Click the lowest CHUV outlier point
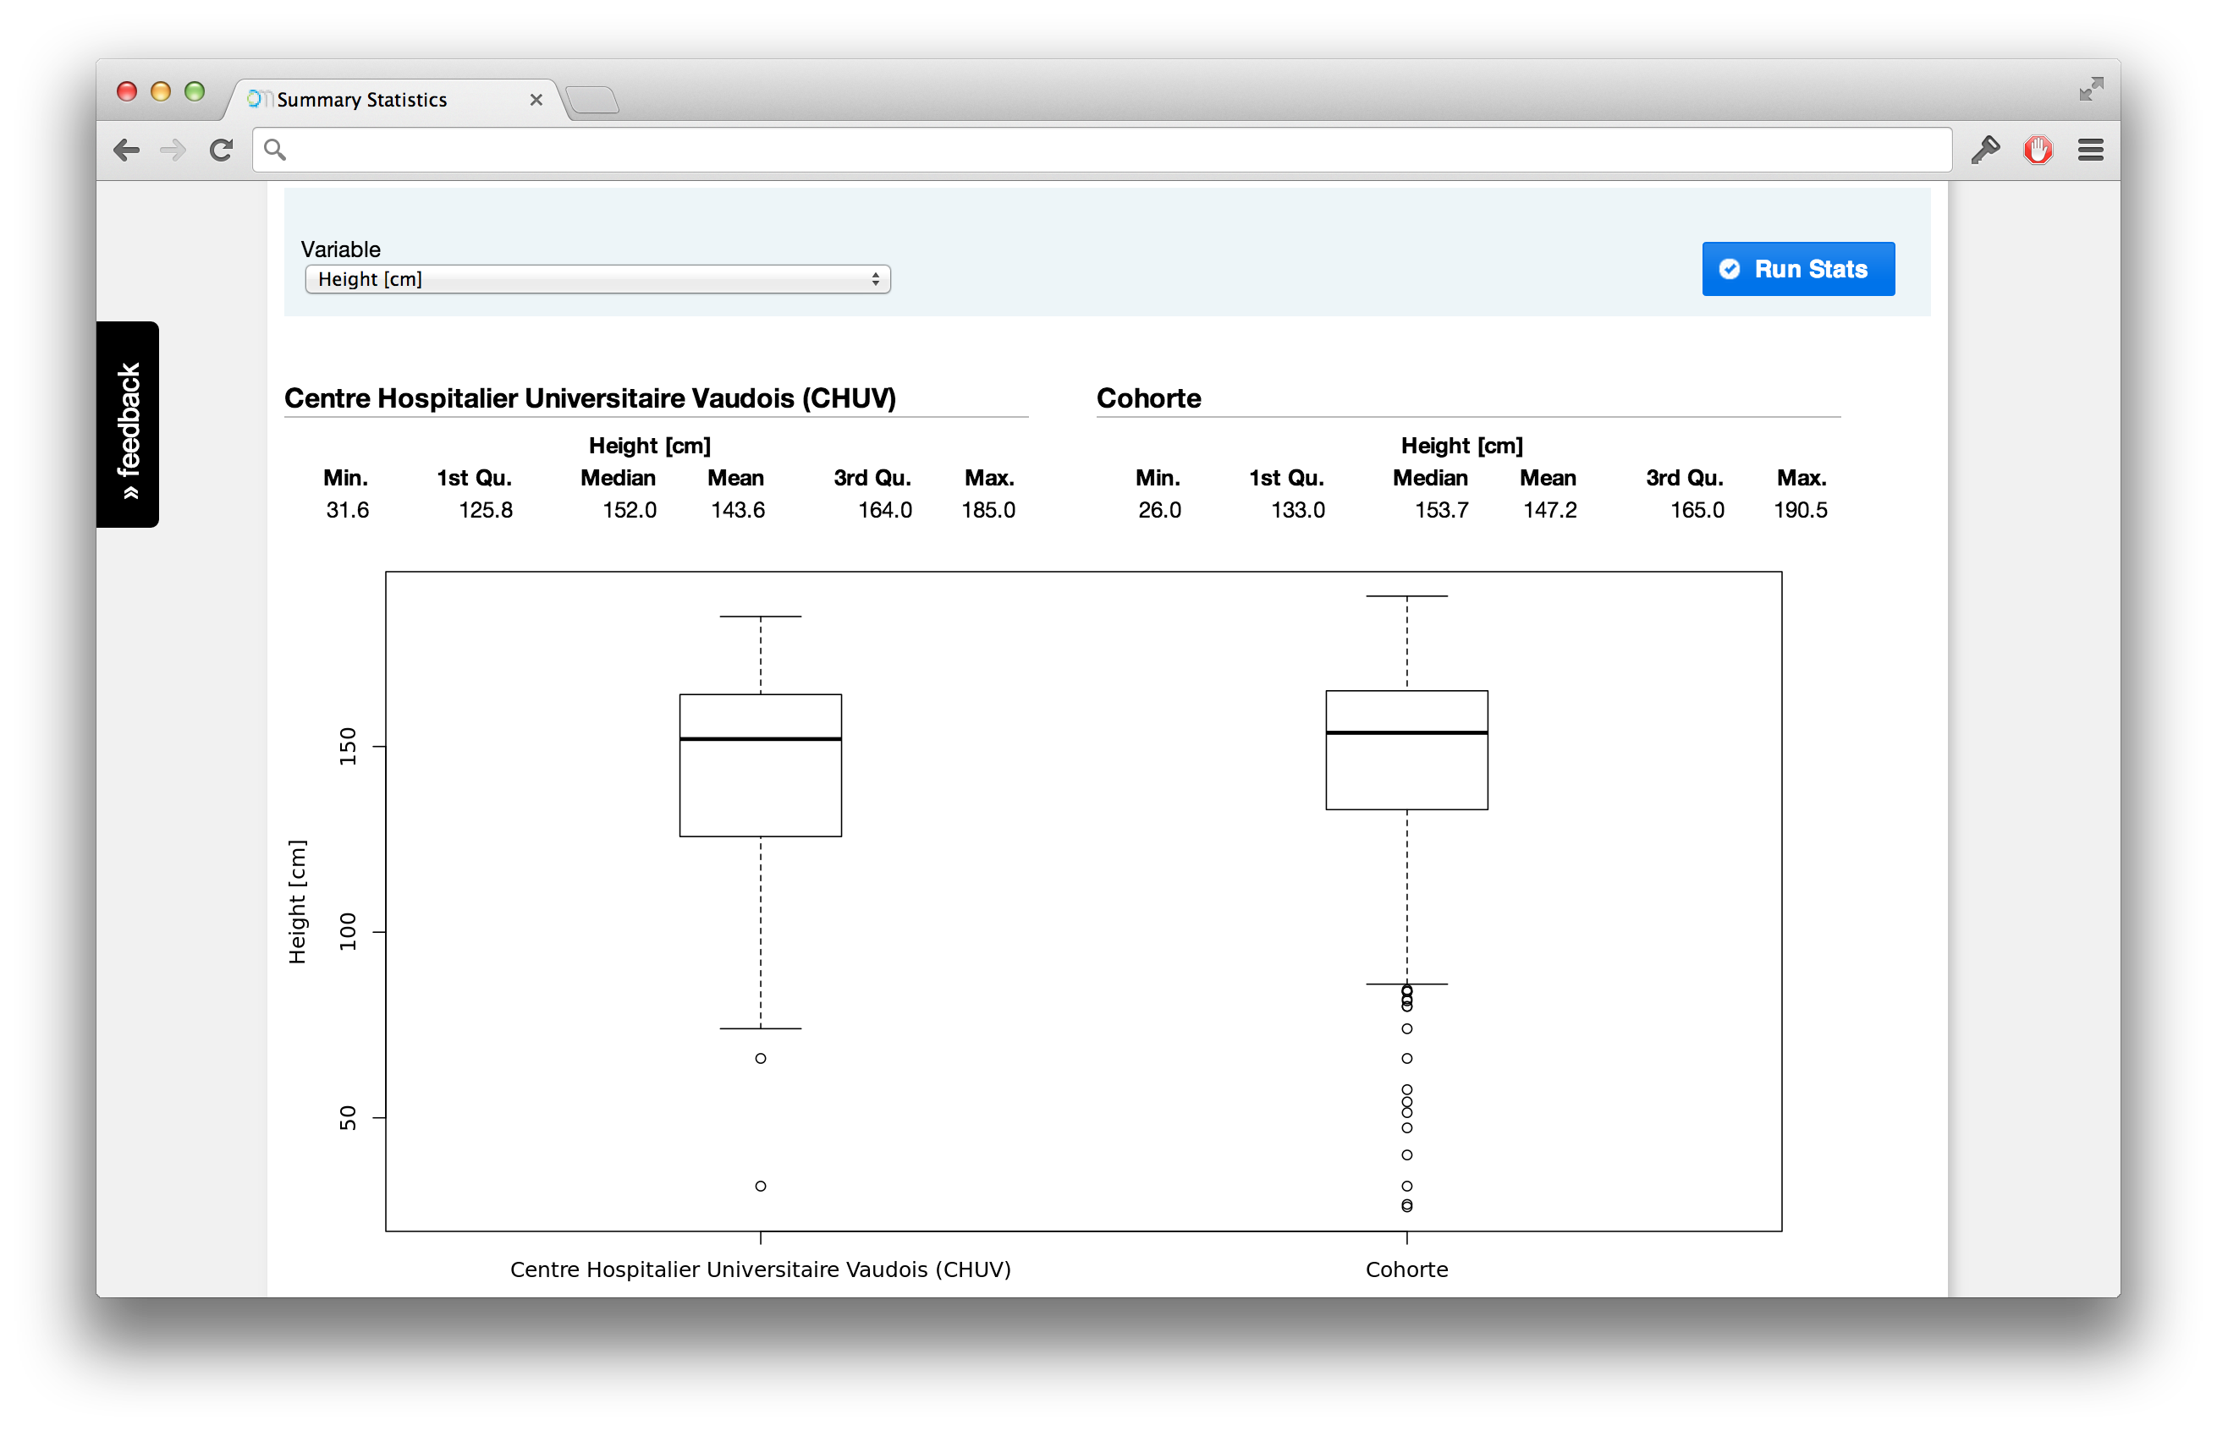The width and height of the screenshot is (2217, 1431). point(761,1186)
